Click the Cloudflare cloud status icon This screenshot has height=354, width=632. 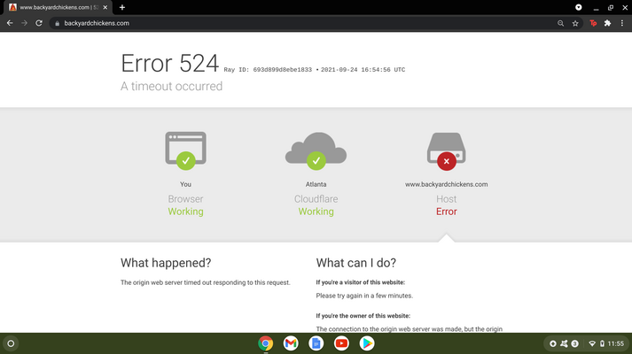pyautogui.click(x=316, y=150)
